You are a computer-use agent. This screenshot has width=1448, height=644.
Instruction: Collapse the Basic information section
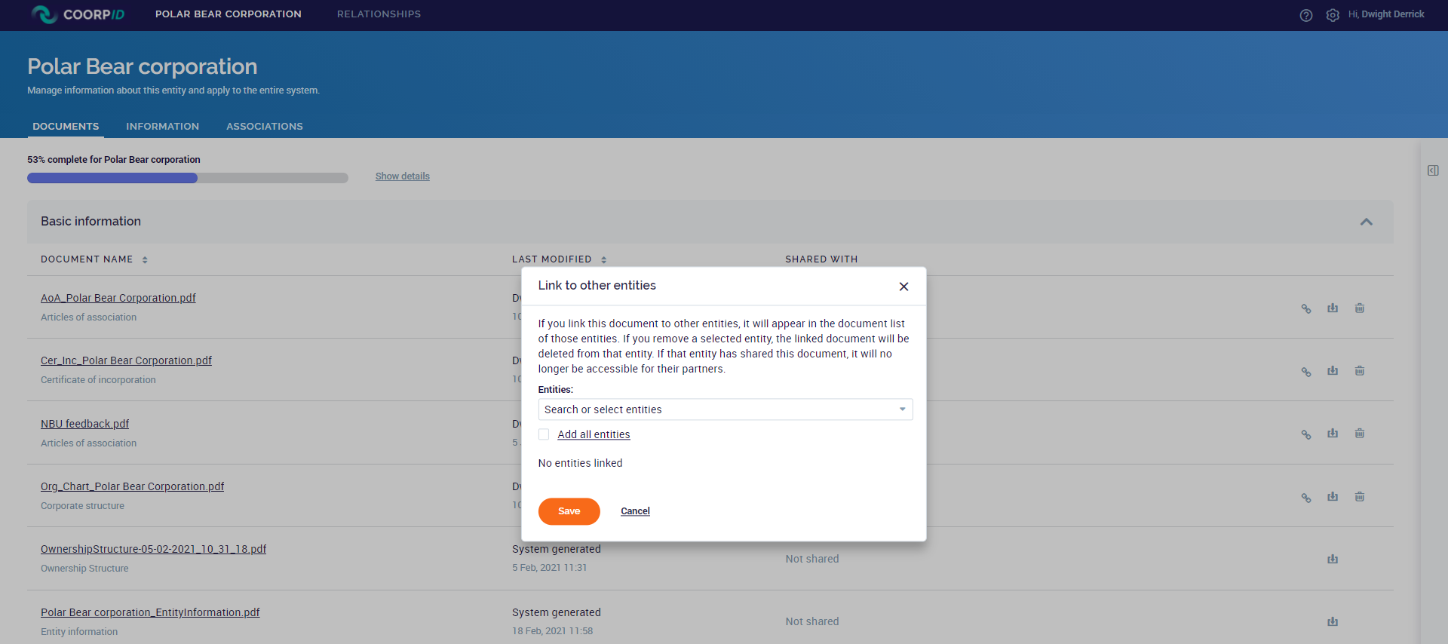1366,222
